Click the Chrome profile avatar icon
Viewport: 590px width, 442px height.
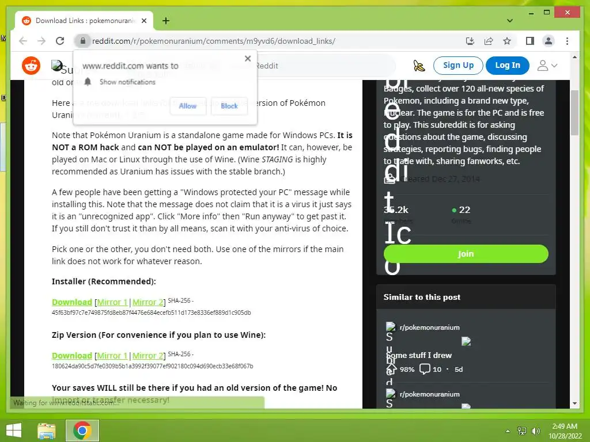point(549,41)
